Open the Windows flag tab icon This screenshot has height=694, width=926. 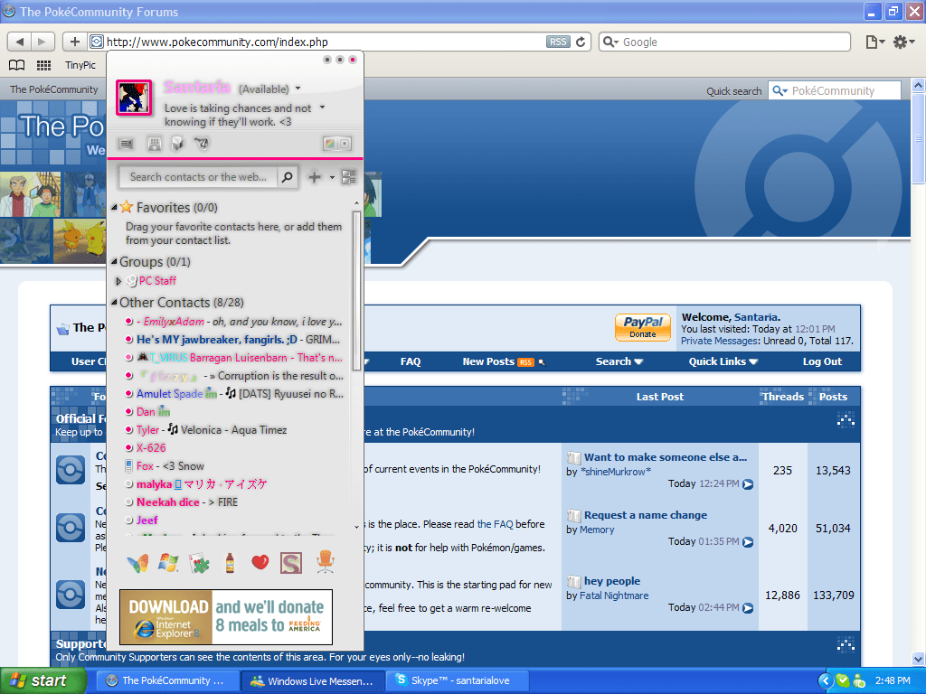point(168,563)
